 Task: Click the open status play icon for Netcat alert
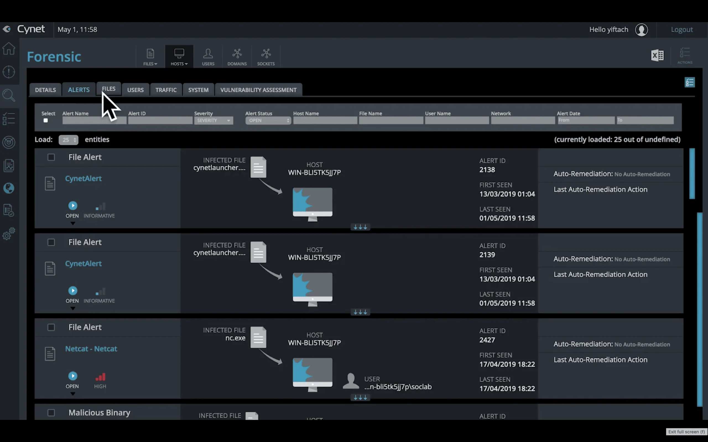73,376
